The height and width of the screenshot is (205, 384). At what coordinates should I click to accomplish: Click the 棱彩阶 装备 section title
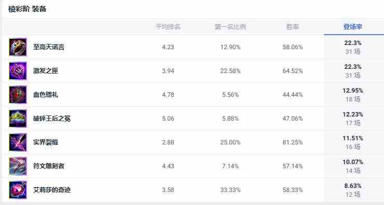point(27,9)
